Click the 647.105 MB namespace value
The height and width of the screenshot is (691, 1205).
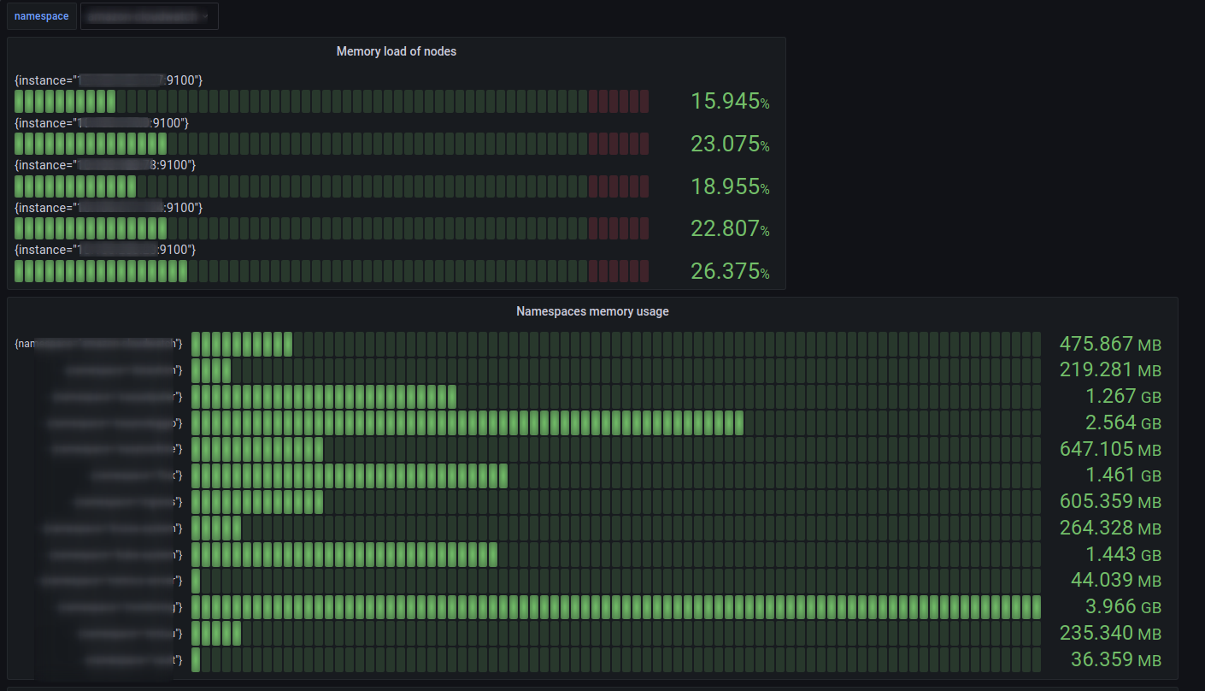[x=1109, y=449]
